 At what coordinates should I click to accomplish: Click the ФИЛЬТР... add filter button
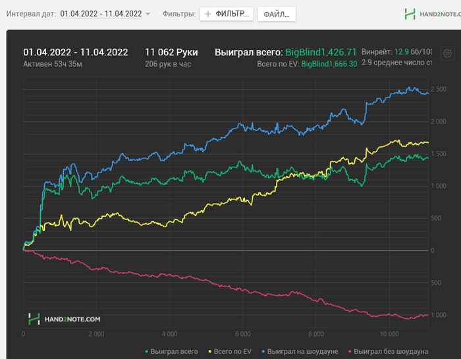tap(227, 14)
